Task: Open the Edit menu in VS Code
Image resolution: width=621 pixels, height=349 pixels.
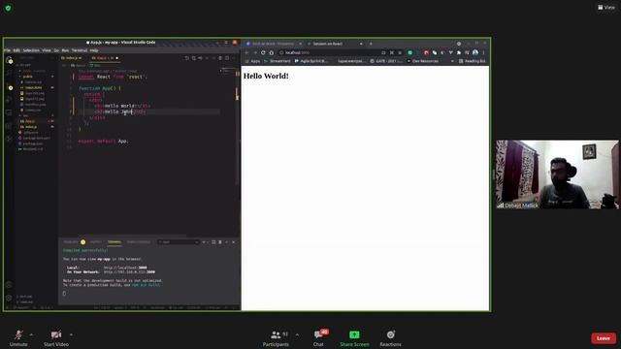Action: 16,50
